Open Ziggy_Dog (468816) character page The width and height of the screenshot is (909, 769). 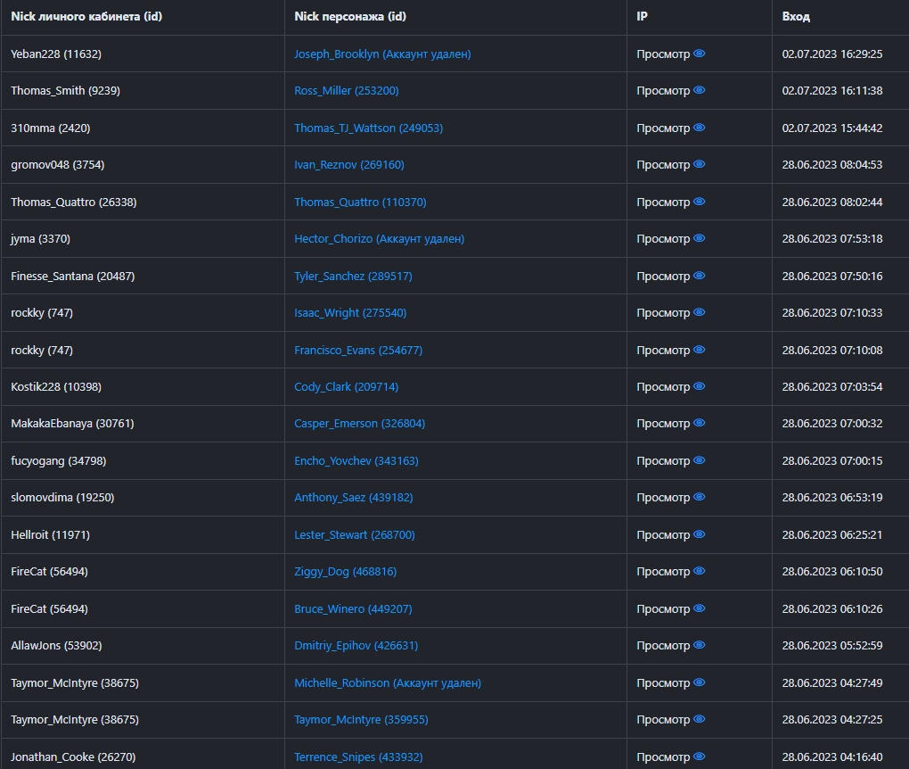(345, 571)
